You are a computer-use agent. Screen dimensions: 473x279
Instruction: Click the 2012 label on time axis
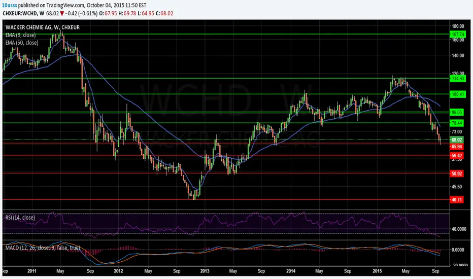(119, 271)
